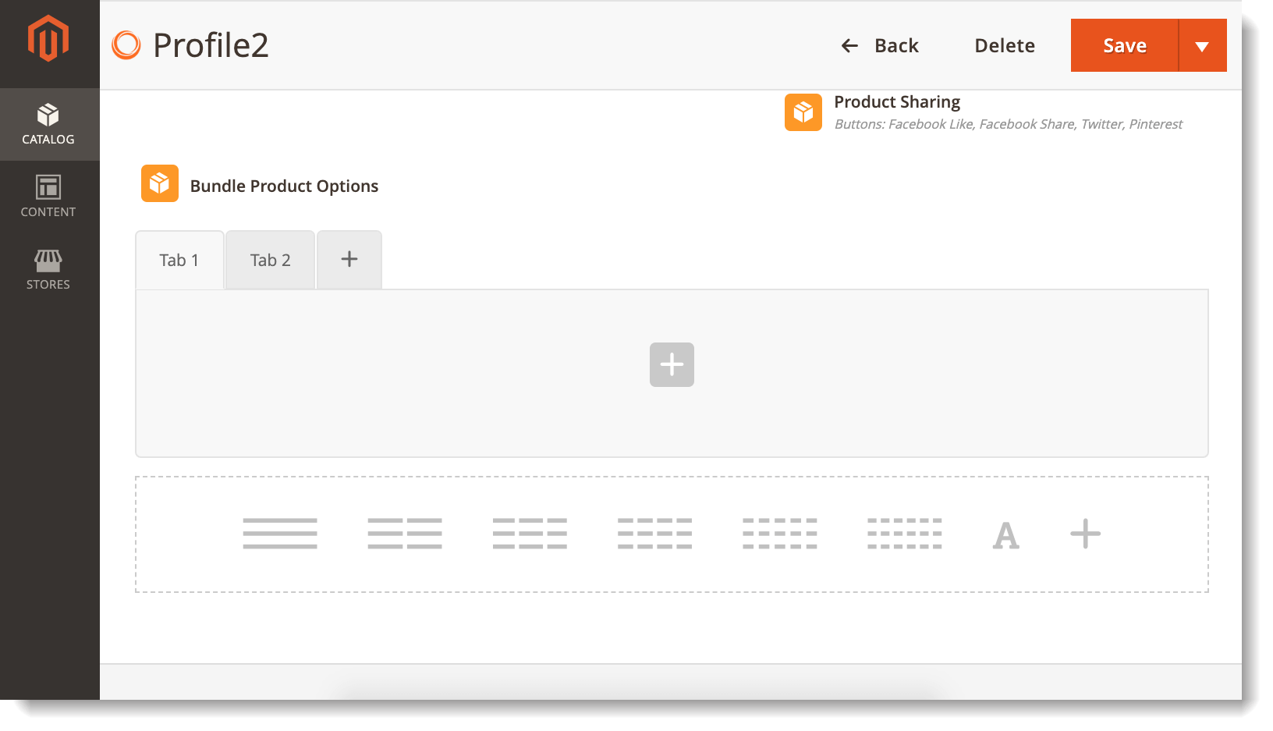Pick the four-column layout template
The width and height of the screenshot is (1273, 731).
pyautogui.click(x=654, y=534)
